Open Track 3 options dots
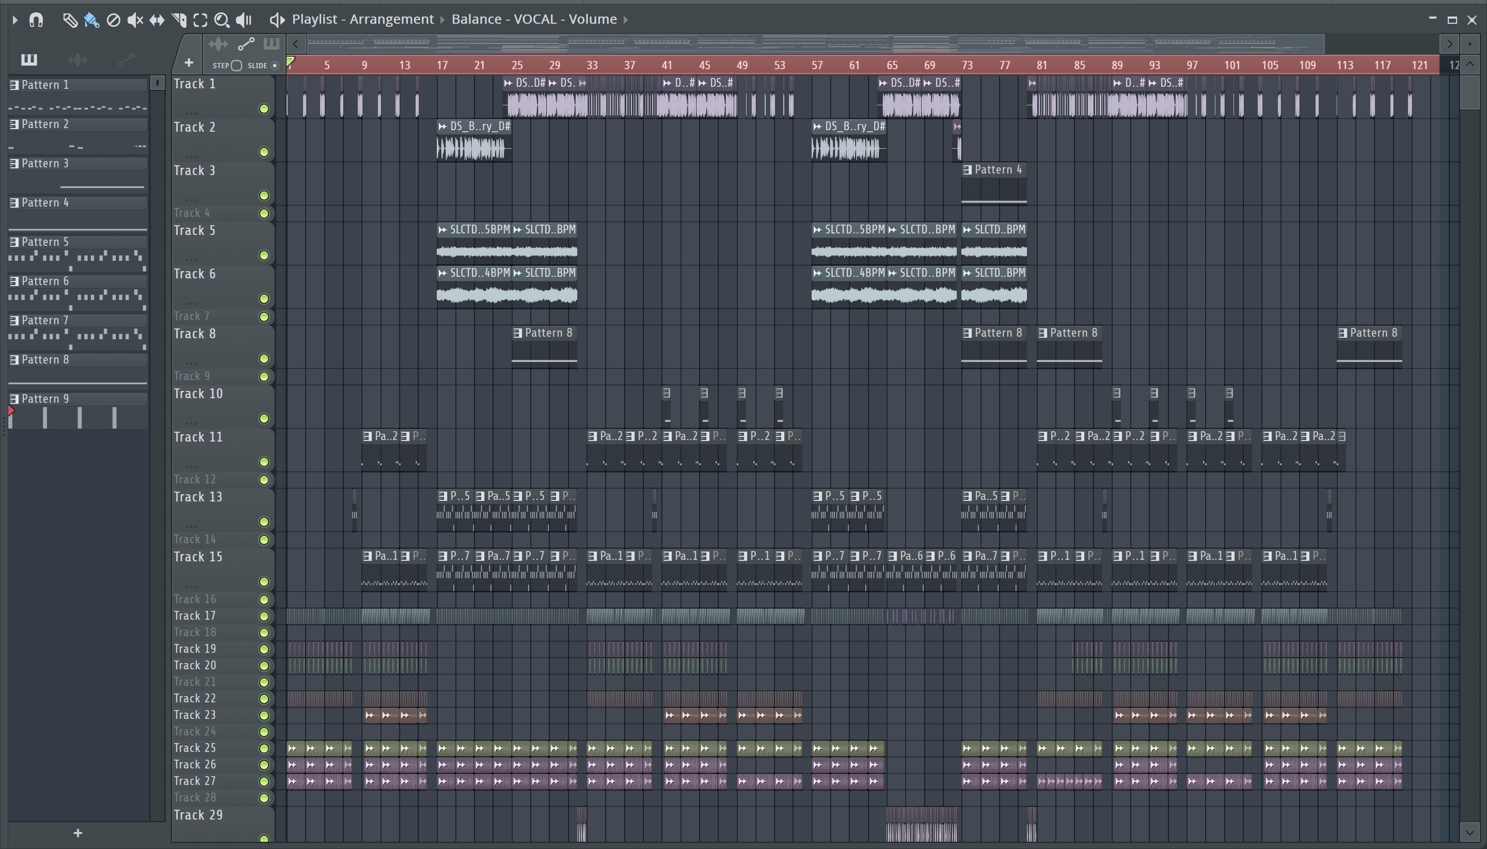 [x=192, y=199]
